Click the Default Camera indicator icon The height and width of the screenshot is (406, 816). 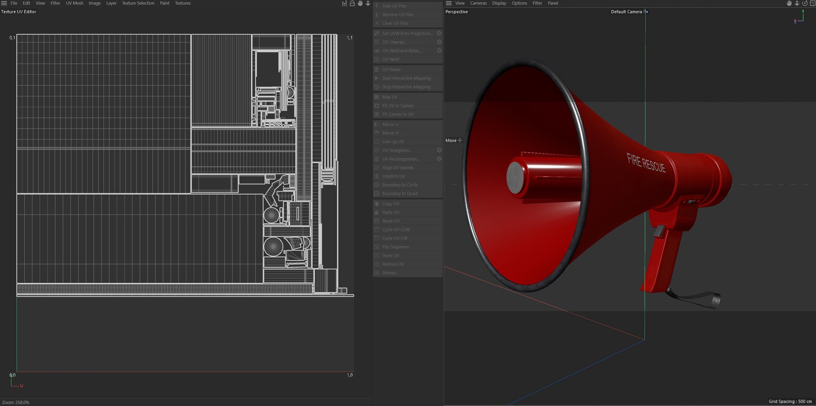pos(646,11)
